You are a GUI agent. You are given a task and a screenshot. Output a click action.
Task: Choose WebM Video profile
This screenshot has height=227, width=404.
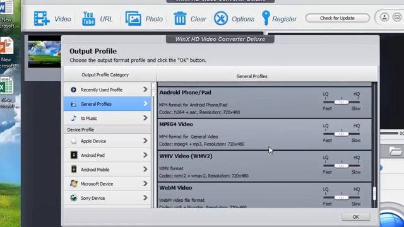264,195
